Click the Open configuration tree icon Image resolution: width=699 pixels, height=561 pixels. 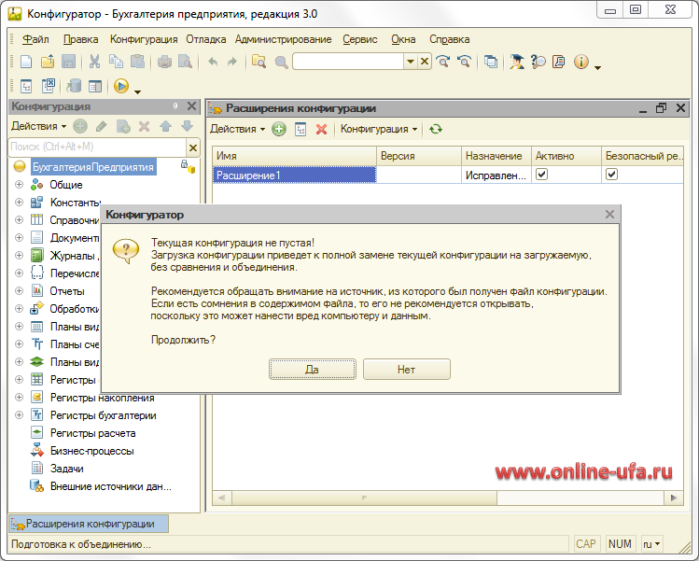26,86
